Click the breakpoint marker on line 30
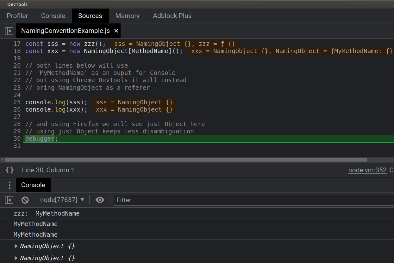This screenshot has width=394, height=263. pos(17,138)
